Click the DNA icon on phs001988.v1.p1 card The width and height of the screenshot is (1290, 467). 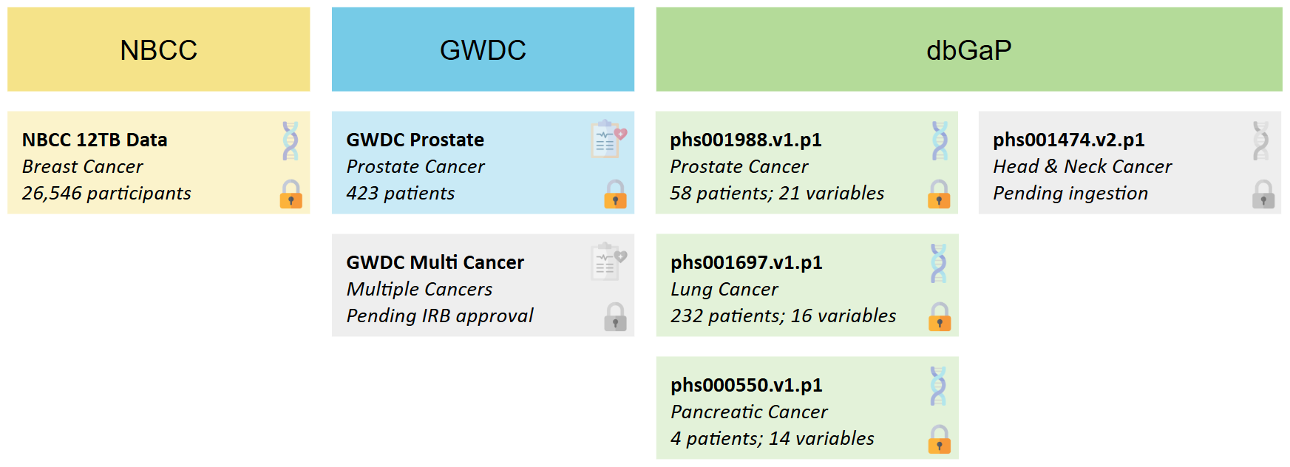coord(940,140)
